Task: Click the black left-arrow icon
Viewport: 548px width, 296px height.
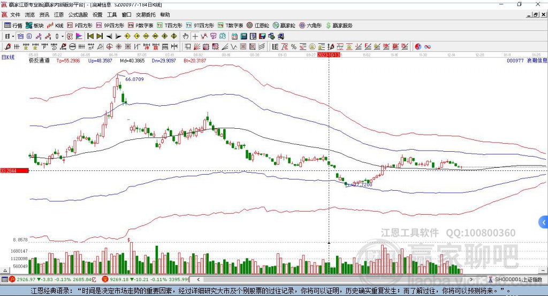Action: click(109, 36)
